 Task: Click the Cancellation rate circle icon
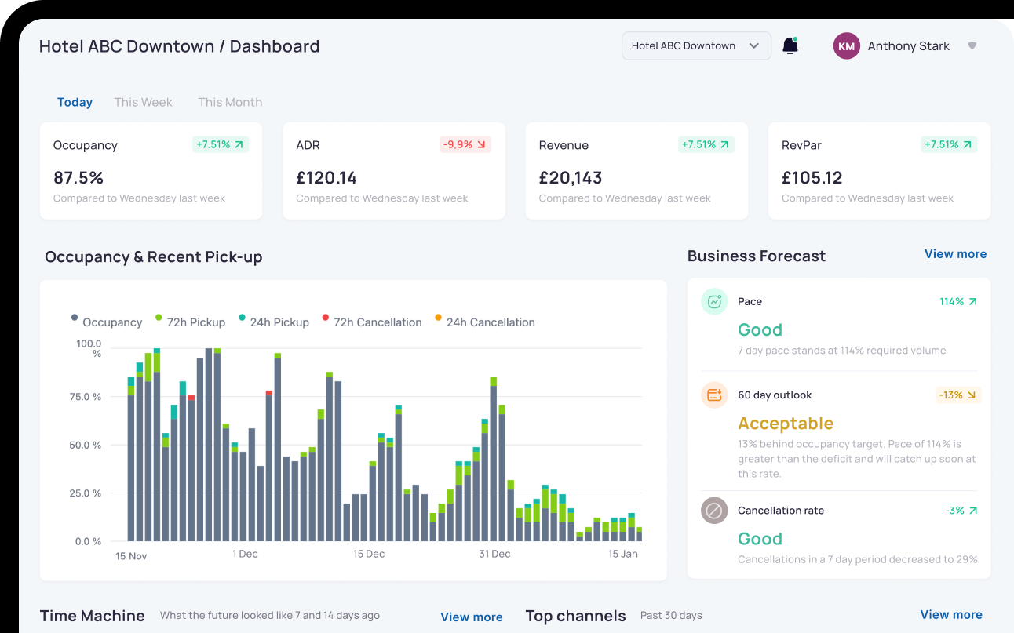coord(714,511)
